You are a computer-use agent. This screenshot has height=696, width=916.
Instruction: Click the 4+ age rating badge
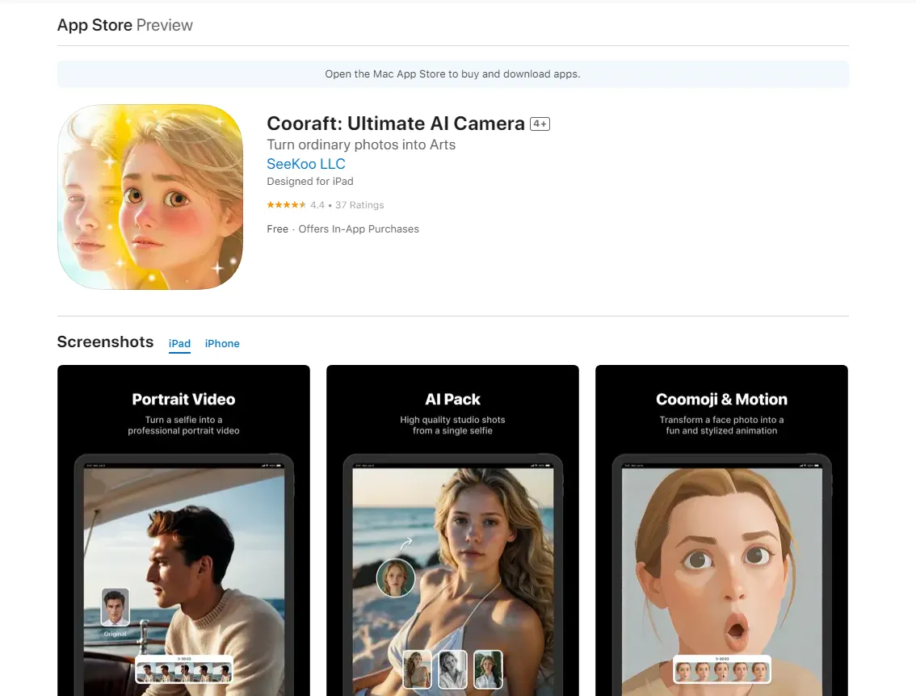tap(539, 124)
